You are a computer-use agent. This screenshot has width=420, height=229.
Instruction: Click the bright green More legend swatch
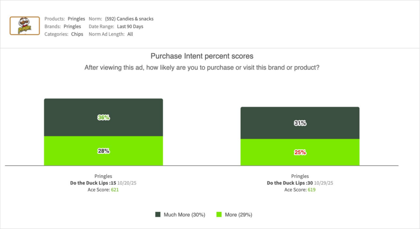[219, 215]
